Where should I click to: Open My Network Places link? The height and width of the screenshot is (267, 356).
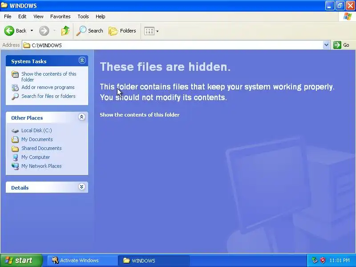(x=41, y=166)
